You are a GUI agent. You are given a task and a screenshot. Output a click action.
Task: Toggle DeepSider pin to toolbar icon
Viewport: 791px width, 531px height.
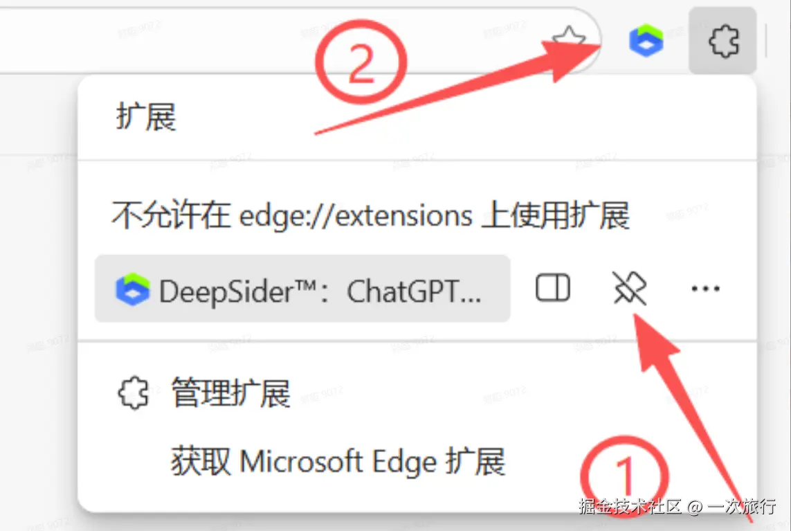tap(630, 288)
